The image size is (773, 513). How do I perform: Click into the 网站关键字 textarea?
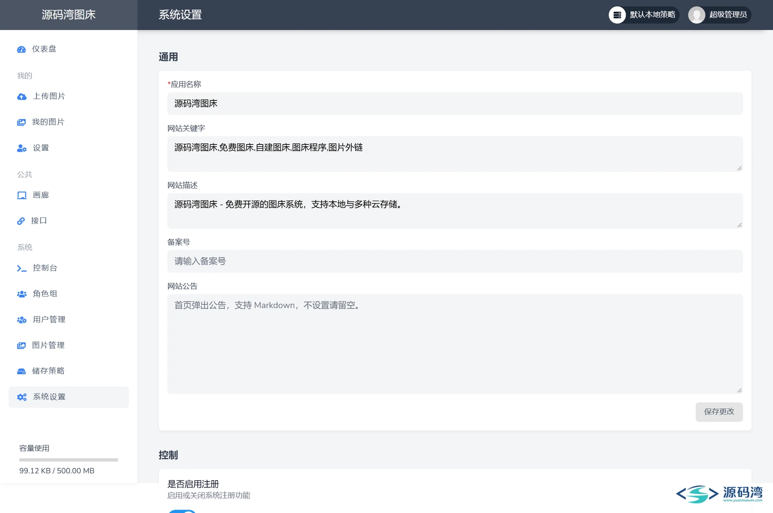455,154
